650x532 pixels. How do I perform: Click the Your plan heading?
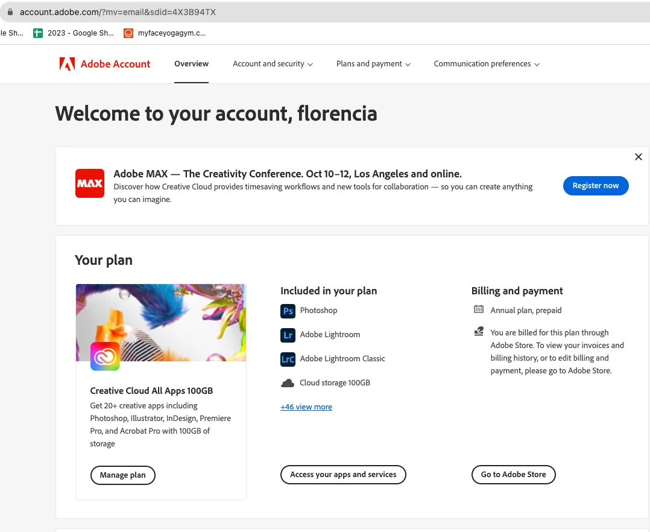coord(104,261)
